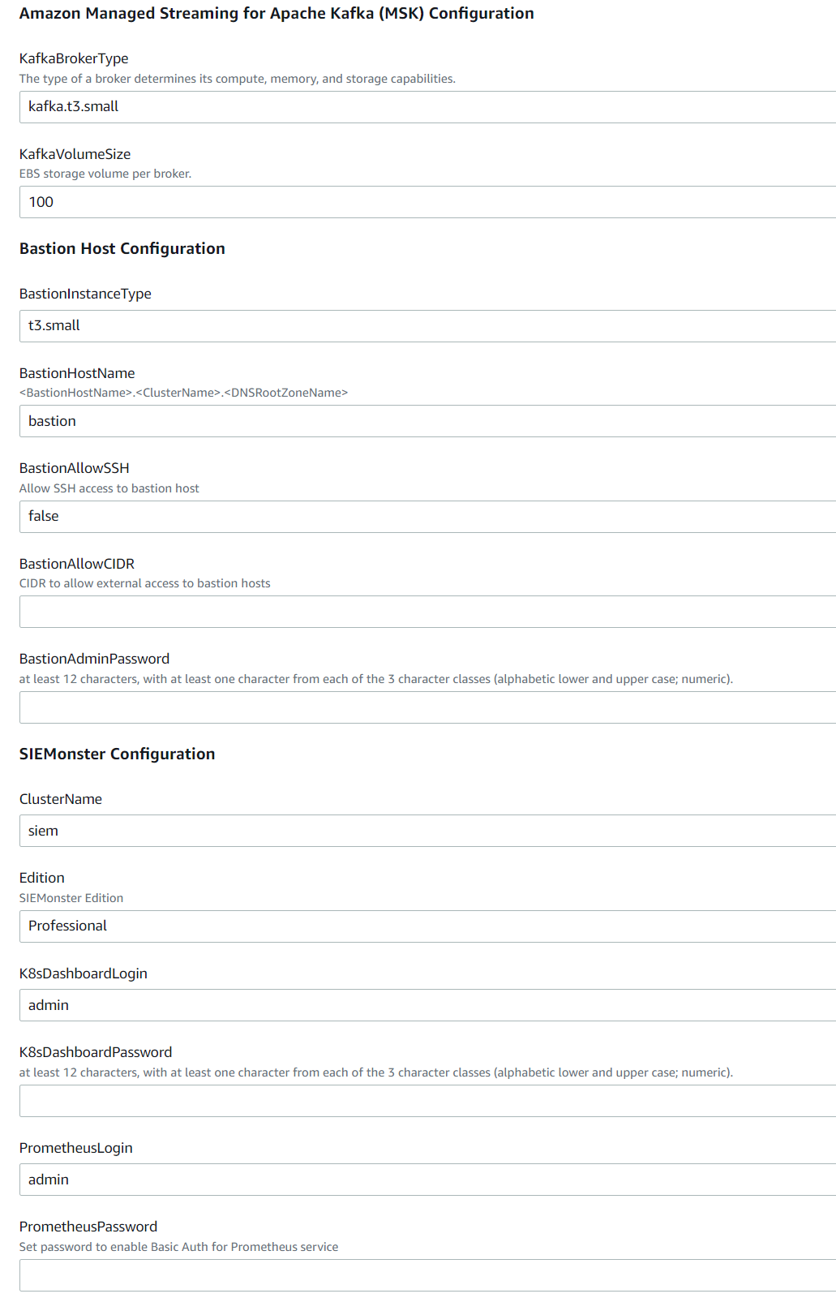Viewport: 836px width, 1298px height.
Task: Open the Edition dropdown showing Professional
Action: (427, 926)
